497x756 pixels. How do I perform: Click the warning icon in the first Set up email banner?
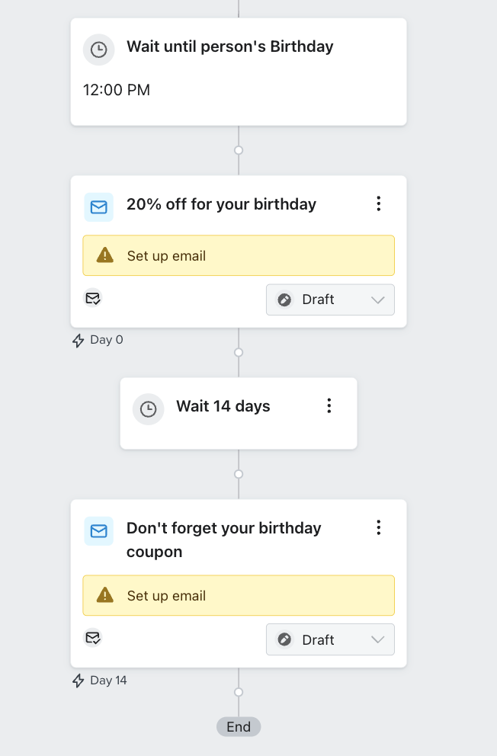pyautogui.click(x=105, y=255)
